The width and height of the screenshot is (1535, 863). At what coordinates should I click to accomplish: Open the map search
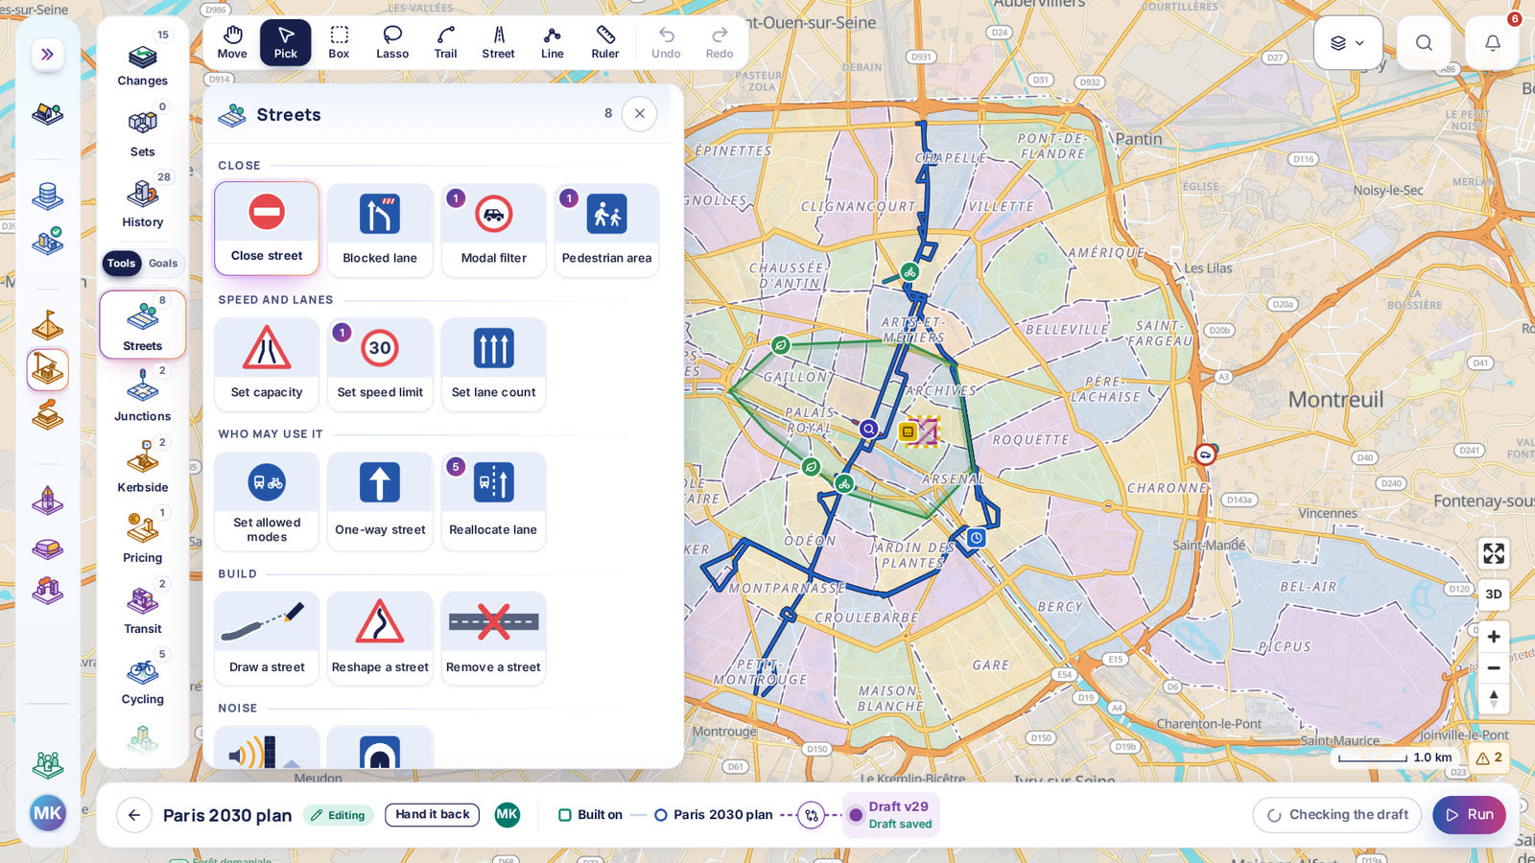coord(1424,43)
